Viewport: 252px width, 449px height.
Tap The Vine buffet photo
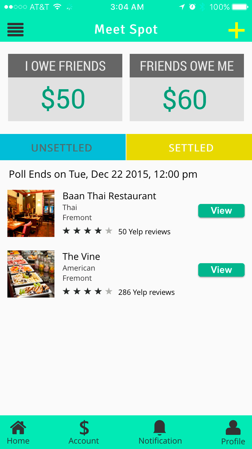tap(31, 274)
